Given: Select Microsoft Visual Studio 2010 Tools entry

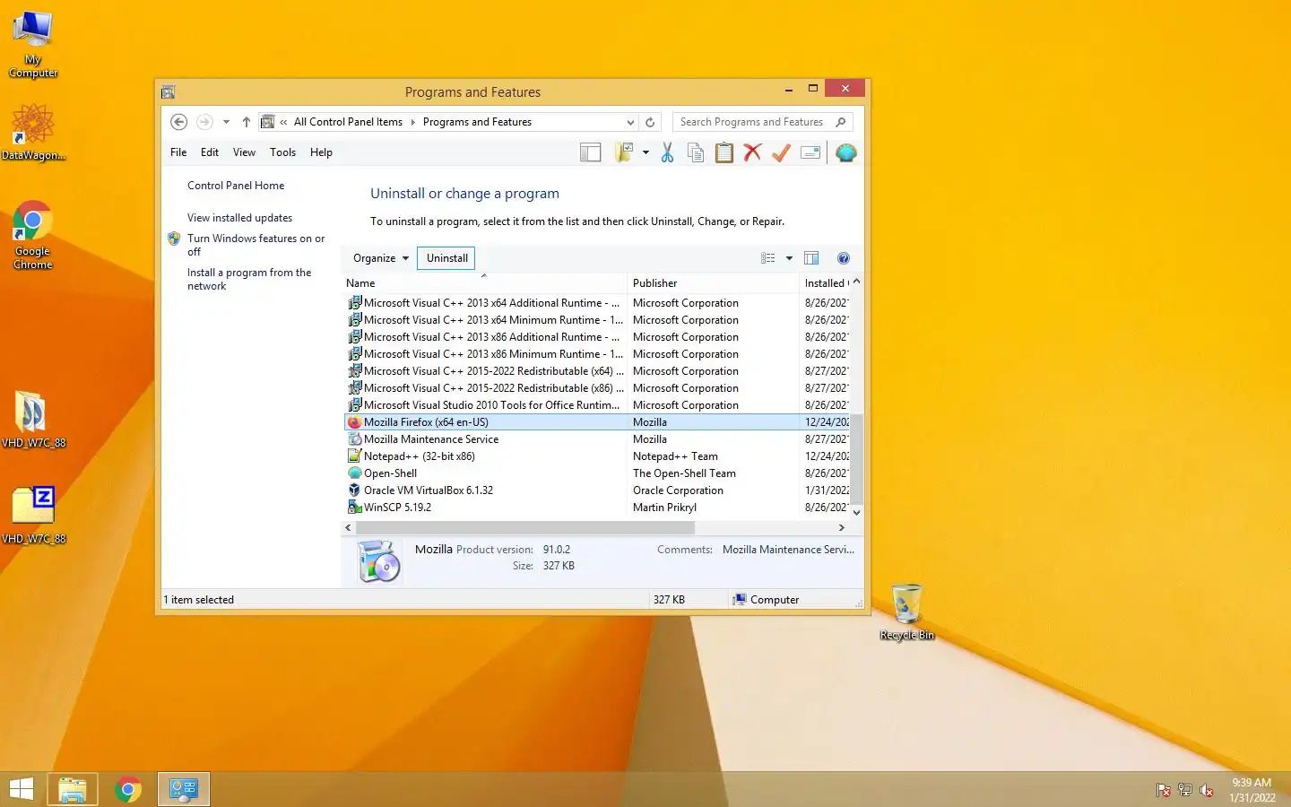Looking at the screenshot, I should 596,405.
